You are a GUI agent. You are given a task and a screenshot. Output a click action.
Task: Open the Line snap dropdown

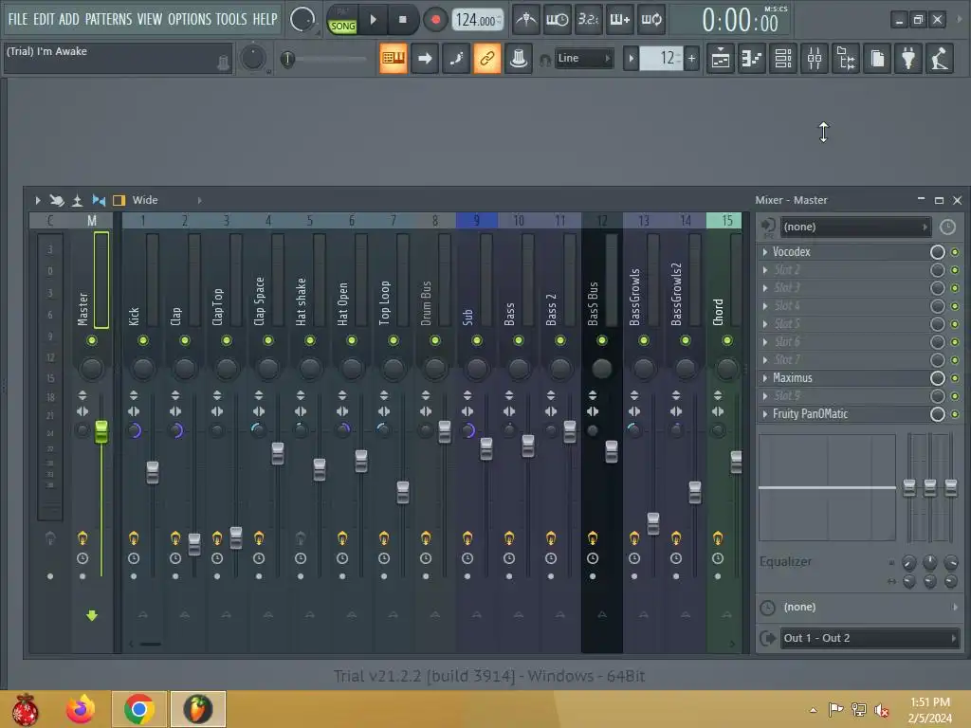tap(583, 58)
